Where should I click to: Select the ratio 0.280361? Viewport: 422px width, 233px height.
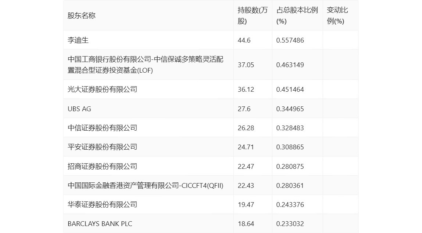(x=290, y=185)
